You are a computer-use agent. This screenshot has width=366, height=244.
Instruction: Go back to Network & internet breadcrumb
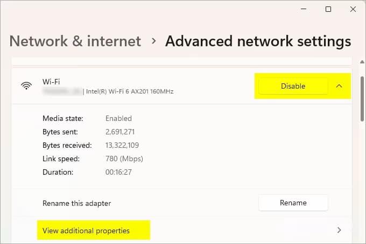pyautogui.click(x=75, y=41)
